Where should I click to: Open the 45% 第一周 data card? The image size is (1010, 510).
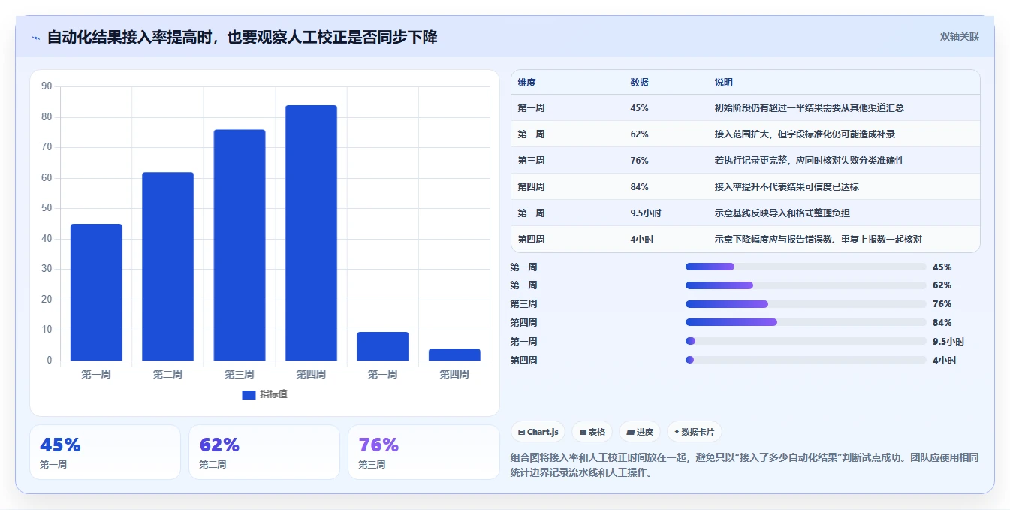pos(105,452)
